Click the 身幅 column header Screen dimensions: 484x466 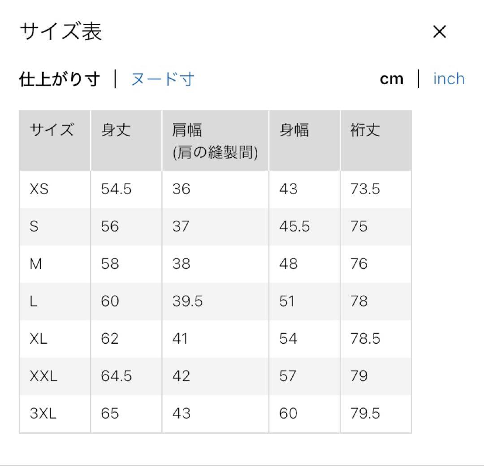[304, 140]
